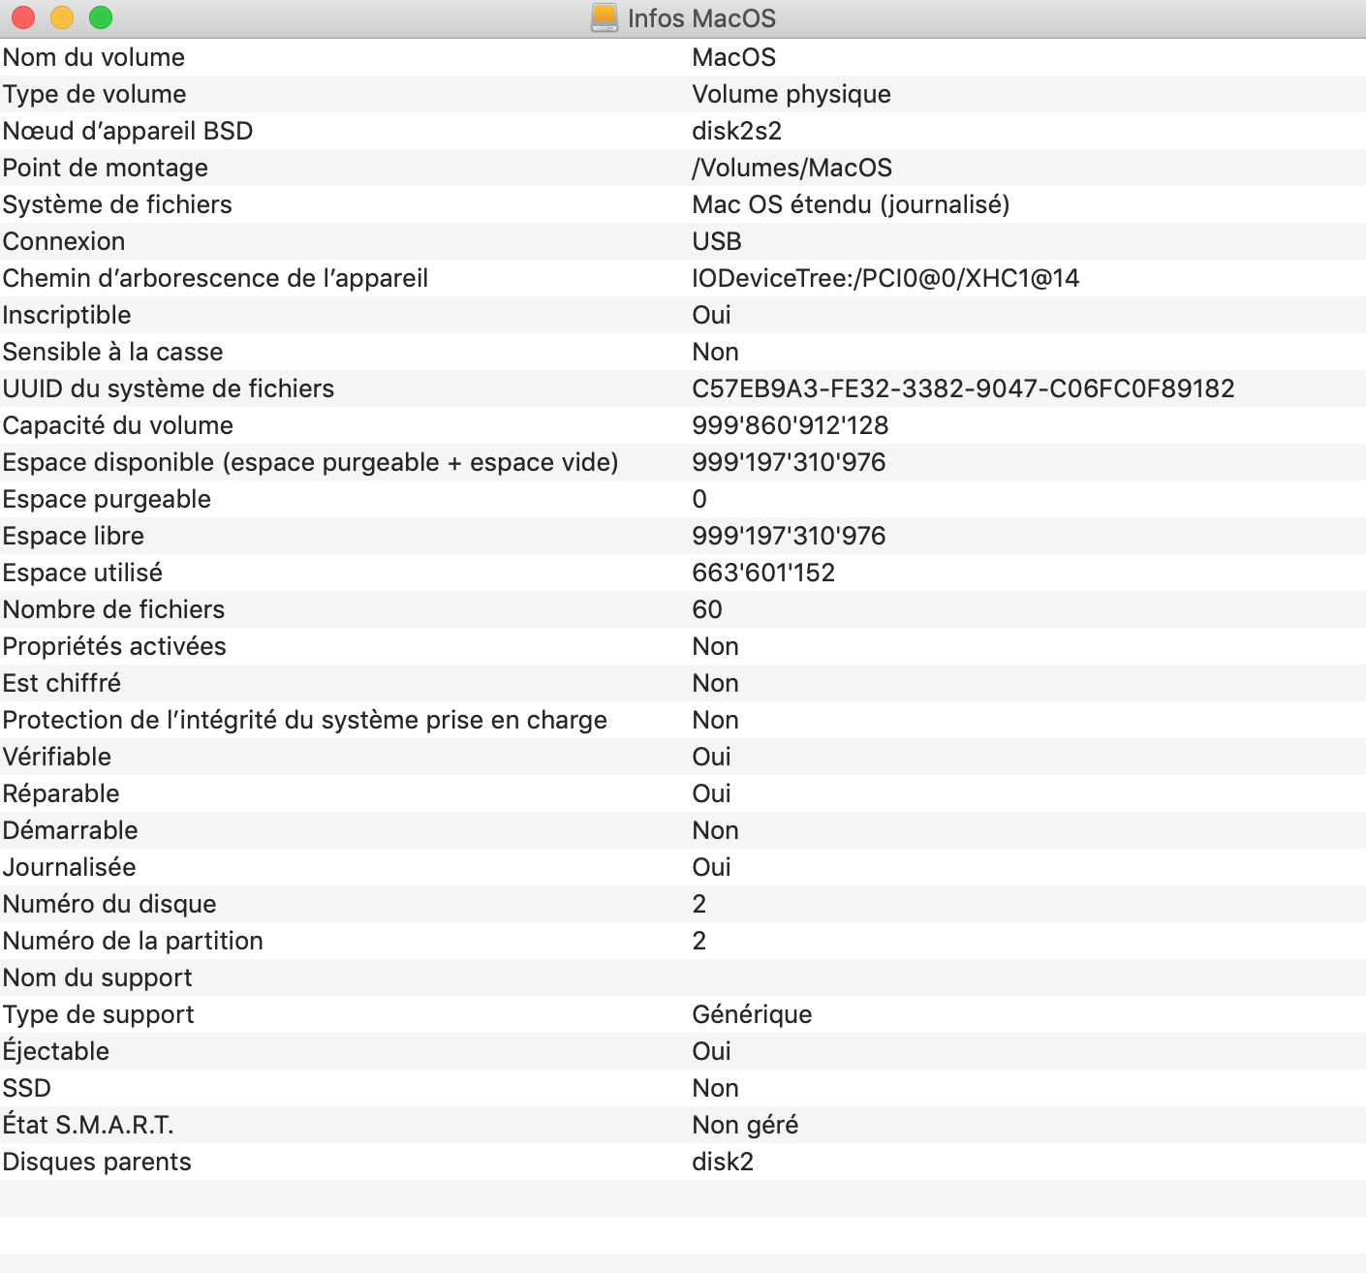Viewport: 1366px width, 1273px height.
Task: Select the media type value 'Générique'
Action: point(753,1014)
